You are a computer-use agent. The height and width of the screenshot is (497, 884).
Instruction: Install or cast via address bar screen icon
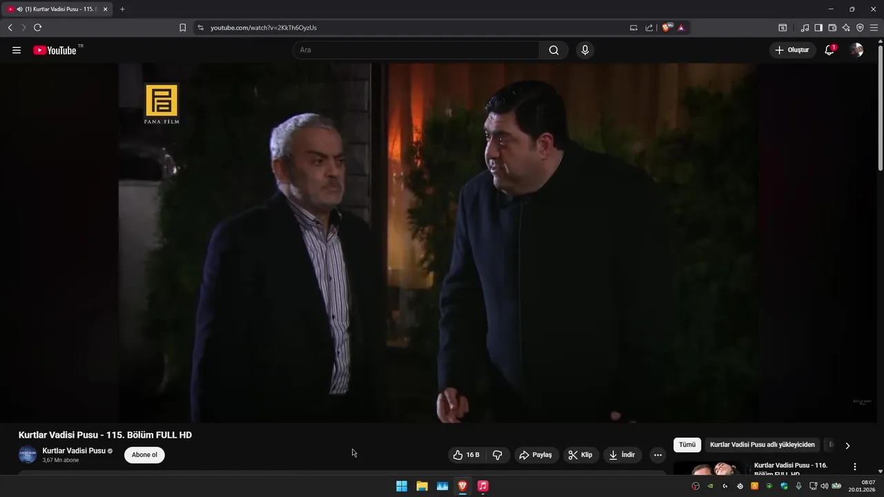click(x=633, y=28)
